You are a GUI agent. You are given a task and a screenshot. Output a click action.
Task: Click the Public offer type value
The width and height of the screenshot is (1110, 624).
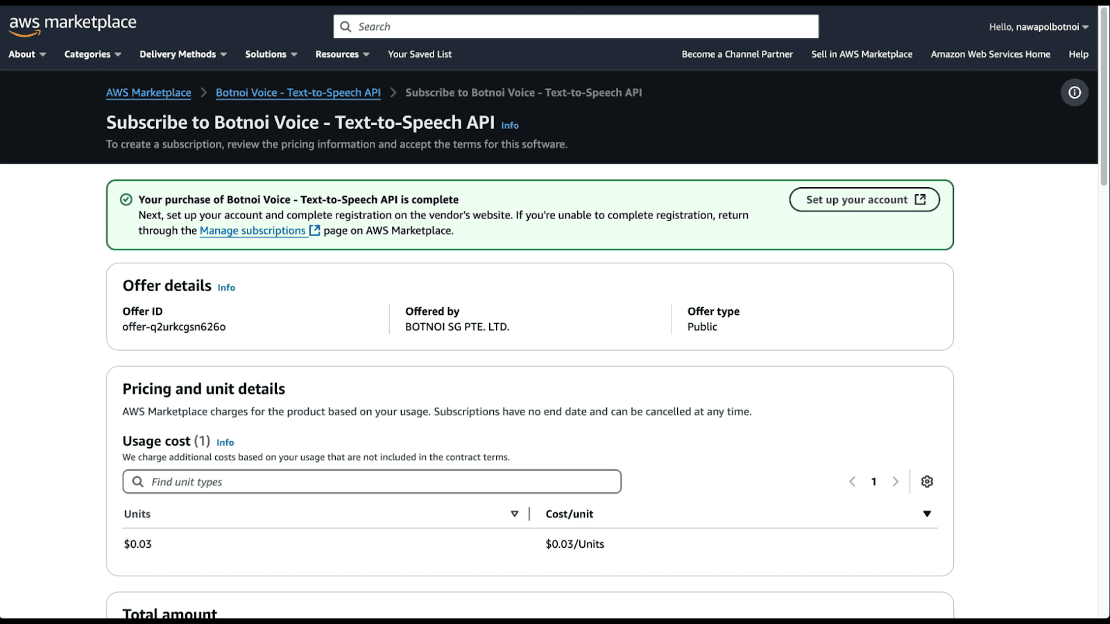[702, 327]
